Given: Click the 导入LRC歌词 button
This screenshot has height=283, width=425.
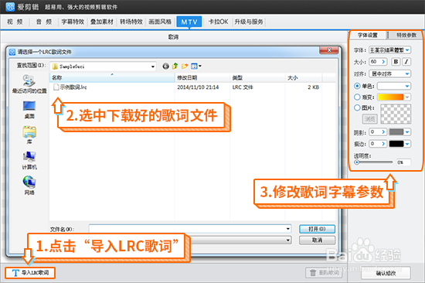Looking at the screenshot, I should coord(30,273).
